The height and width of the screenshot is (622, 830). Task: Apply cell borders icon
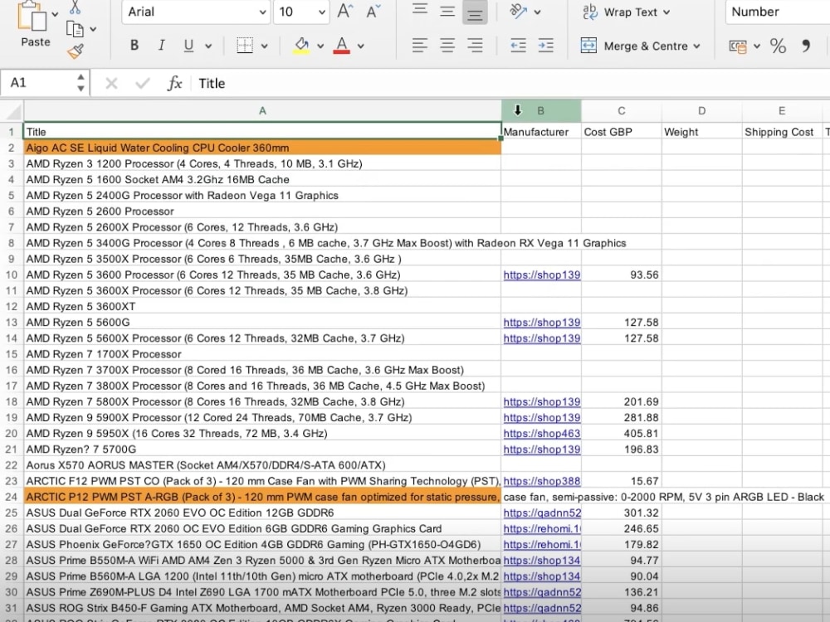click(245, 46)
